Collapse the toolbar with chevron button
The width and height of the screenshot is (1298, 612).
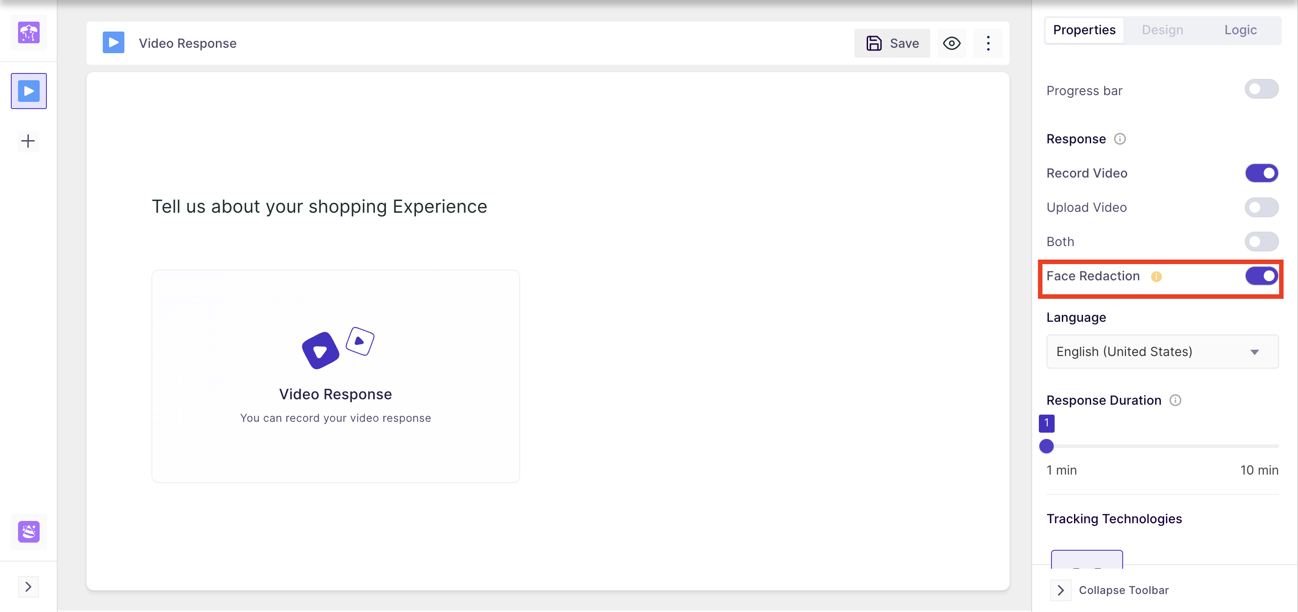[x=1060, y=590]
